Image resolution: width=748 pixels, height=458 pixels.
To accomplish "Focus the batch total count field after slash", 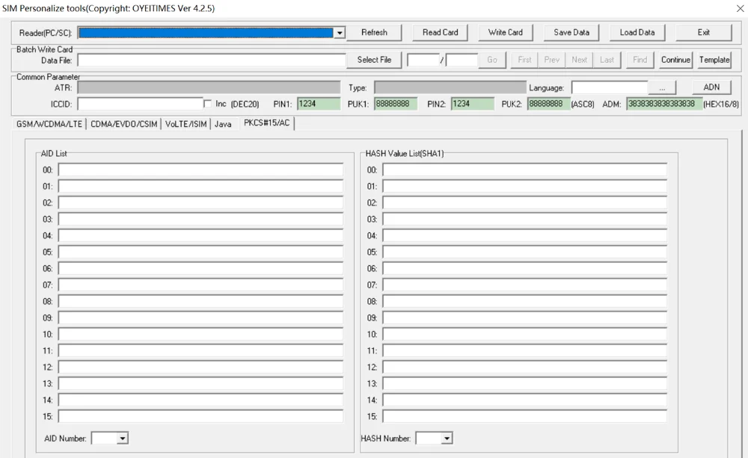I will pos(462,61).
